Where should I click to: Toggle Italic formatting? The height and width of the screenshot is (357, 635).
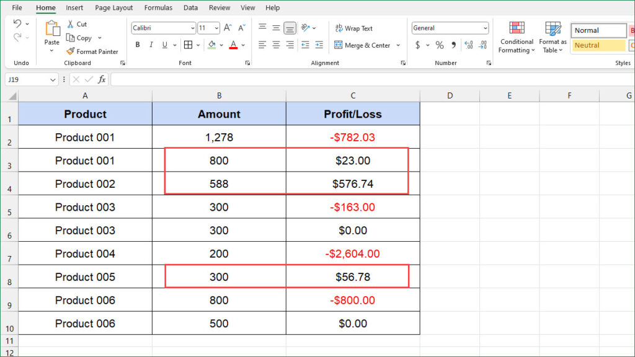coord(151,45)
